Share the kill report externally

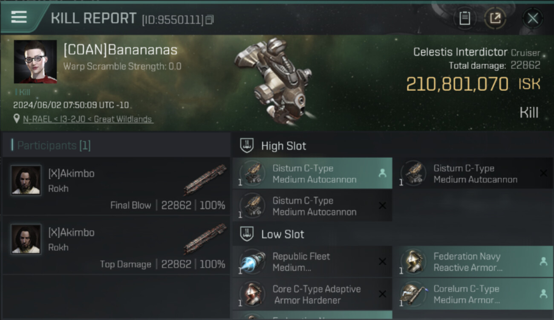[x=495, y=18]
